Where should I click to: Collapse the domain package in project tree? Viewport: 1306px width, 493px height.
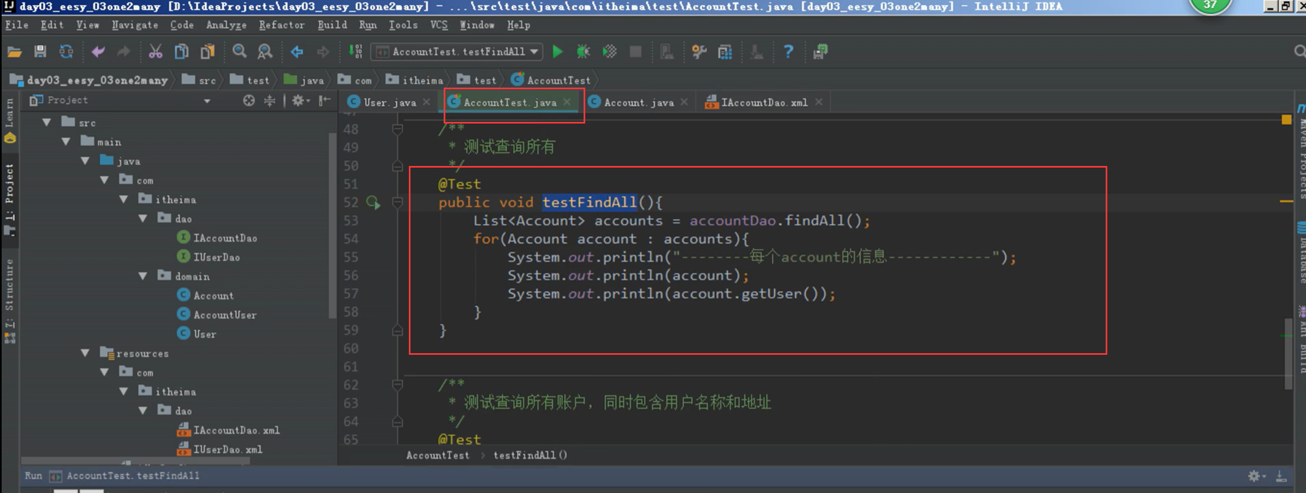(143, 276)
